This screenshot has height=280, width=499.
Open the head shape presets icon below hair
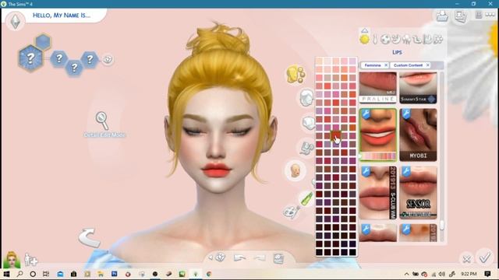tap(308, 123)
